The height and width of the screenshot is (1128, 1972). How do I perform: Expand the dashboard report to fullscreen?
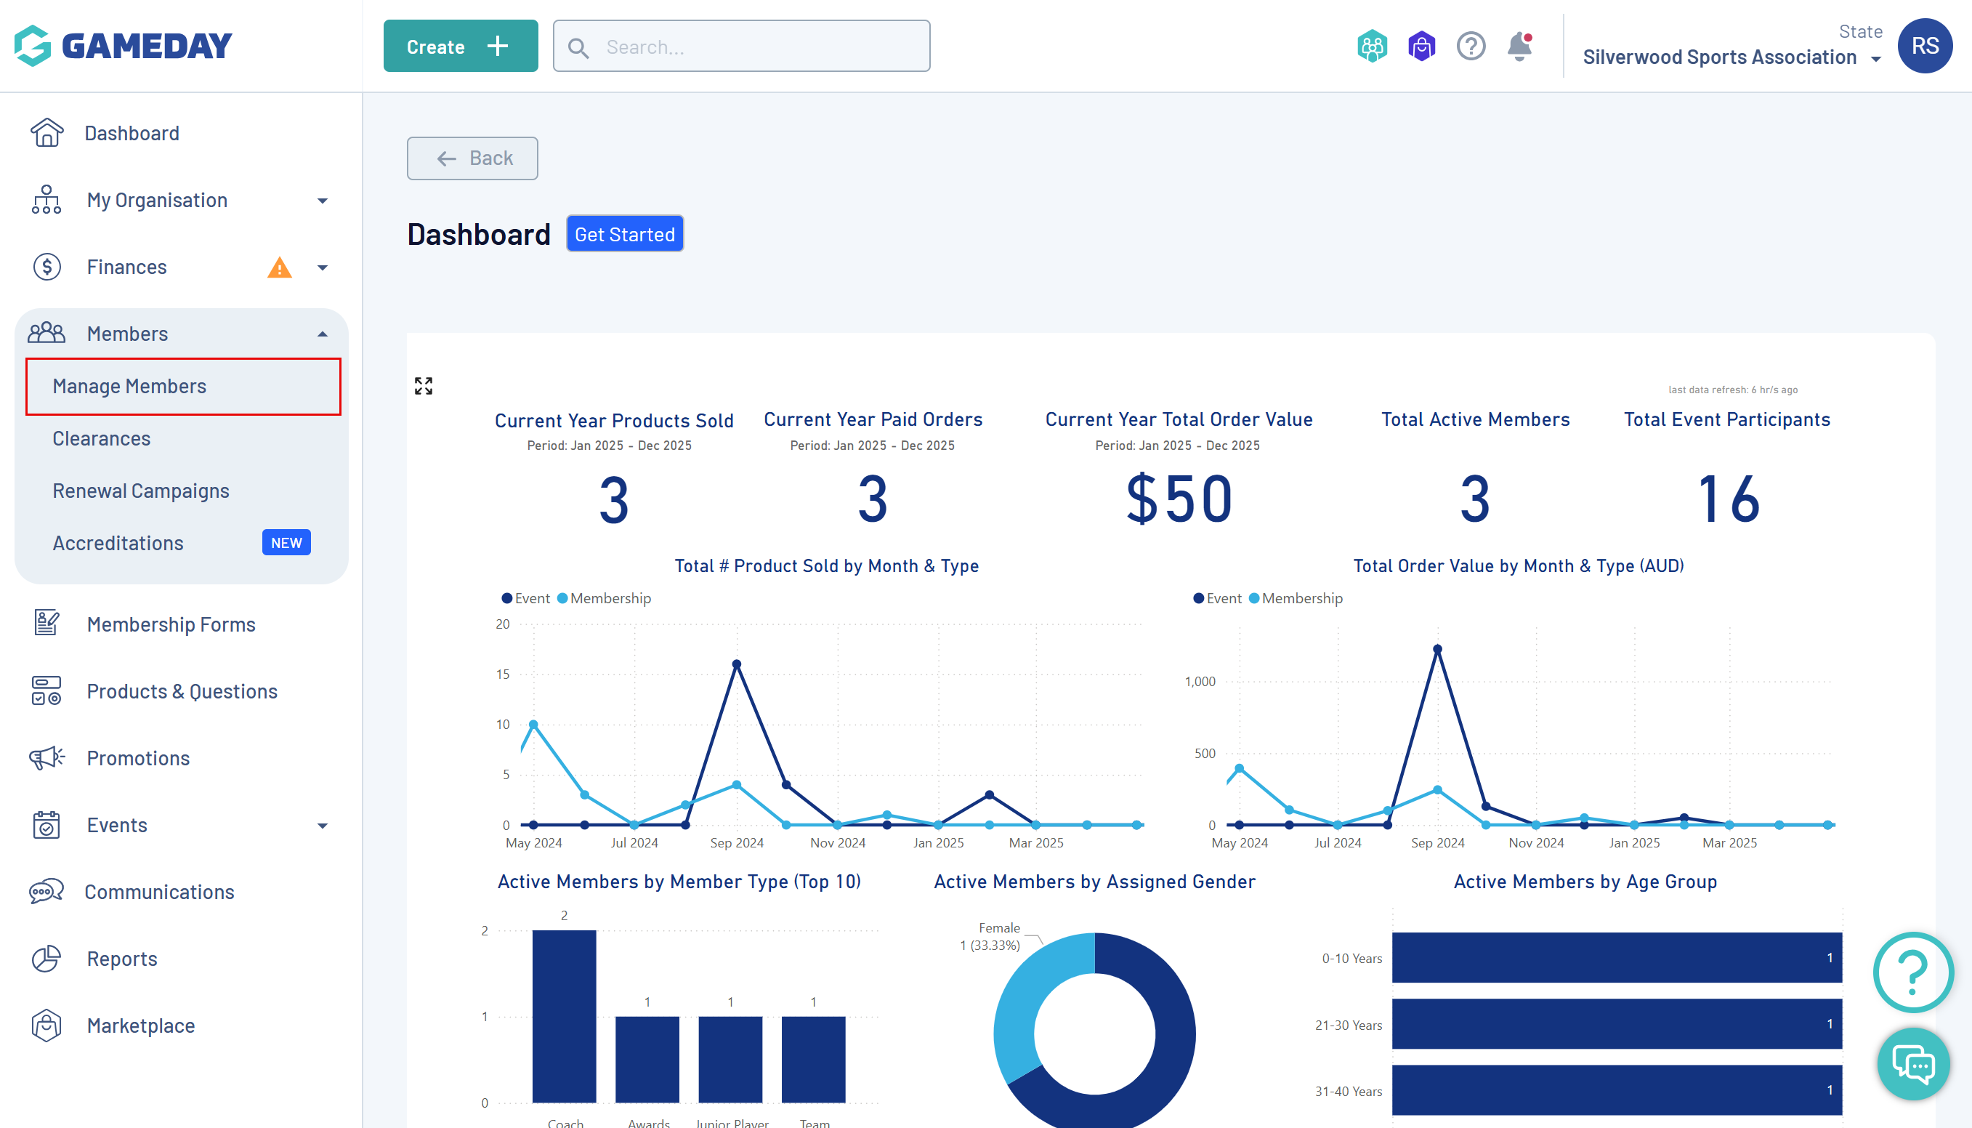coord(424,386)
